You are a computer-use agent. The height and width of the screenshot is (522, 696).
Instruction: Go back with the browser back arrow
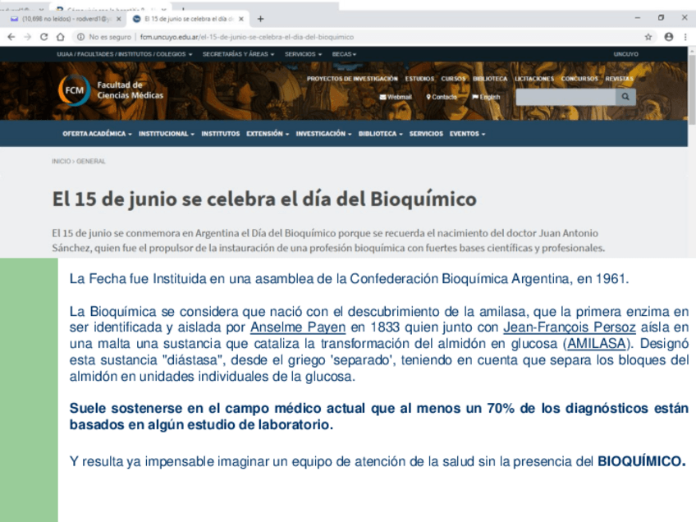tap(11, 37)
